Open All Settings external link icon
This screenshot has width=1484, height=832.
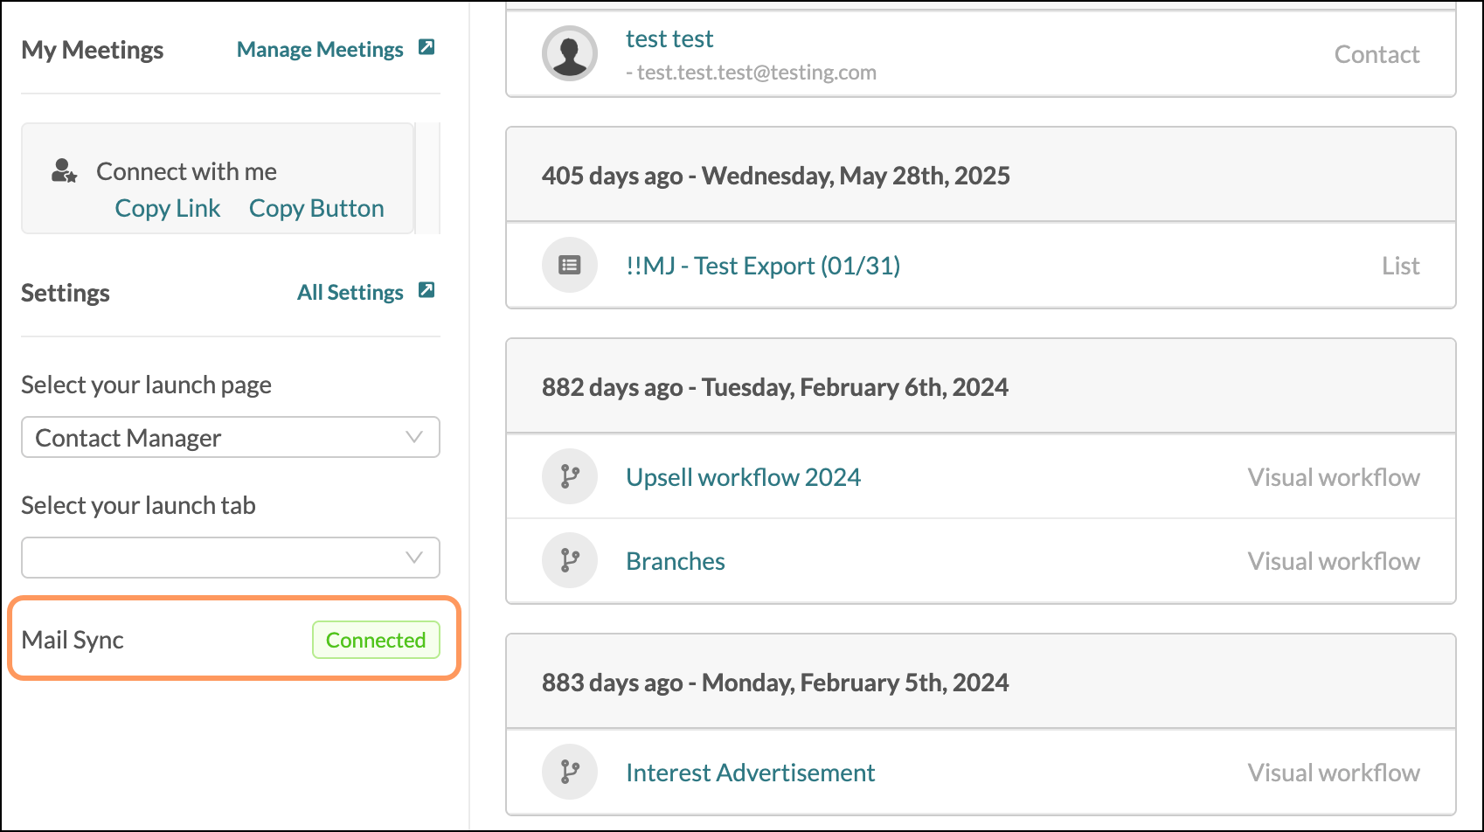pos(426,290)
